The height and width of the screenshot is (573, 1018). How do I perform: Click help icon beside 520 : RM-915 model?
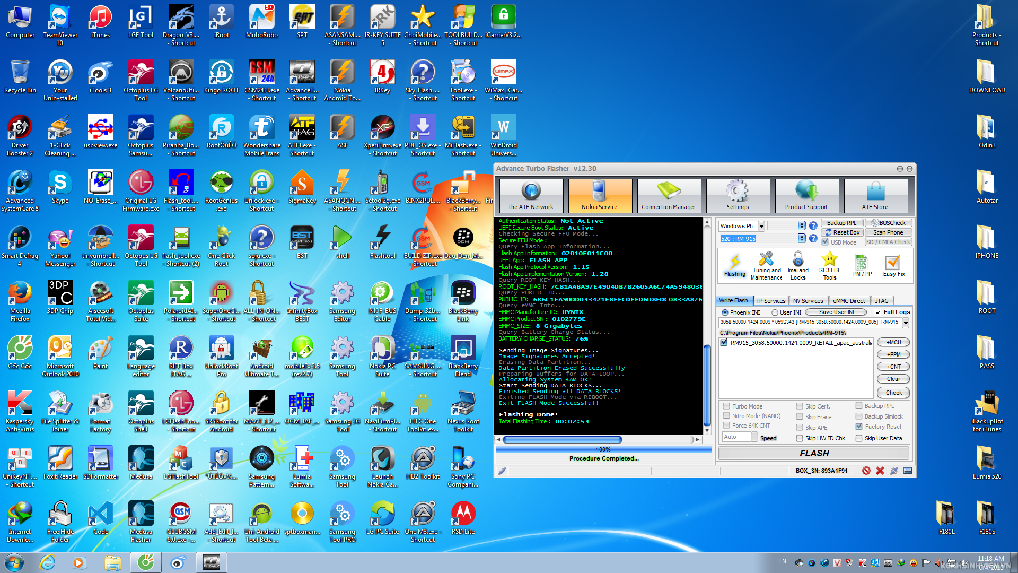[x=813, y=239]
